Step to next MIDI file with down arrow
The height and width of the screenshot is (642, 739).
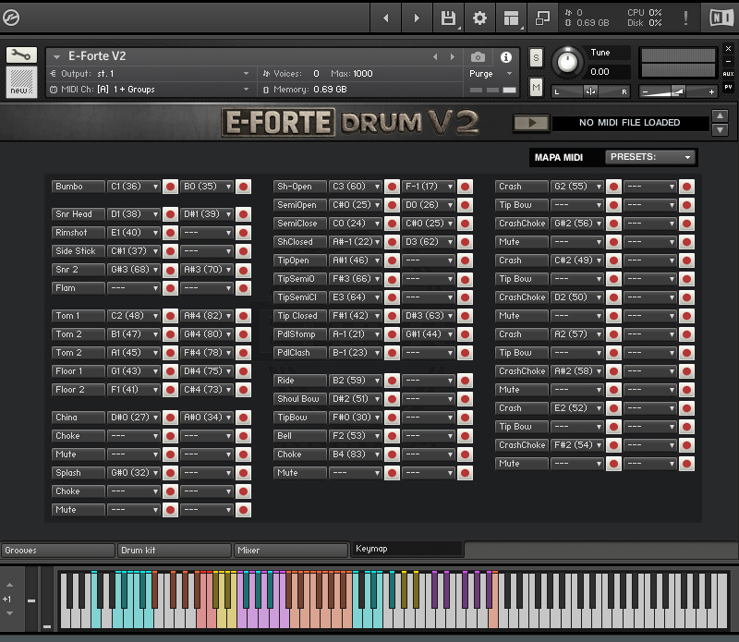click(721, 129)
